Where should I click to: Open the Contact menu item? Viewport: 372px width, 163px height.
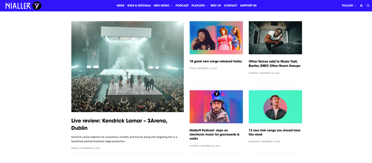point(231,6)
